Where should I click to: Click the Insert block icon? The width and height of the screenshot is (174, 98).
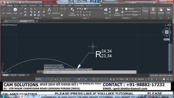[106, 11]
